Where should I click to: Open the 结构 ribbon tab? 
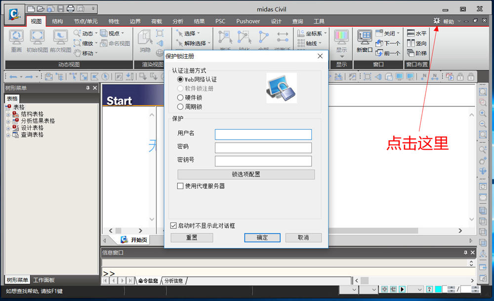(57, 21)
